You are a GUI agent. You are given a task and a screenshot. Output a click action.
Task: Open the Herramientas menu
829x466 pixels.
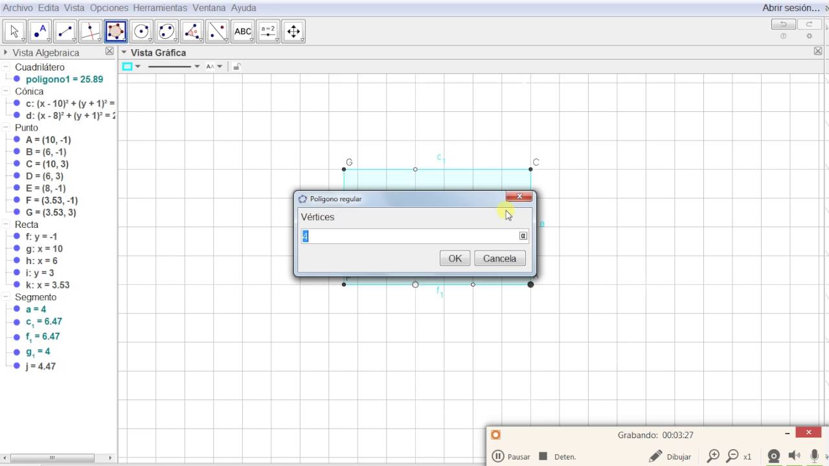[x=160, y=8]
